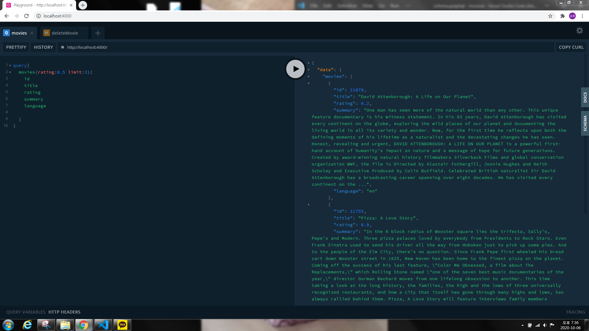589x331 pixels.
Task: Launch Internet Explorer from taskbar
Action: [x=28, y=325]
